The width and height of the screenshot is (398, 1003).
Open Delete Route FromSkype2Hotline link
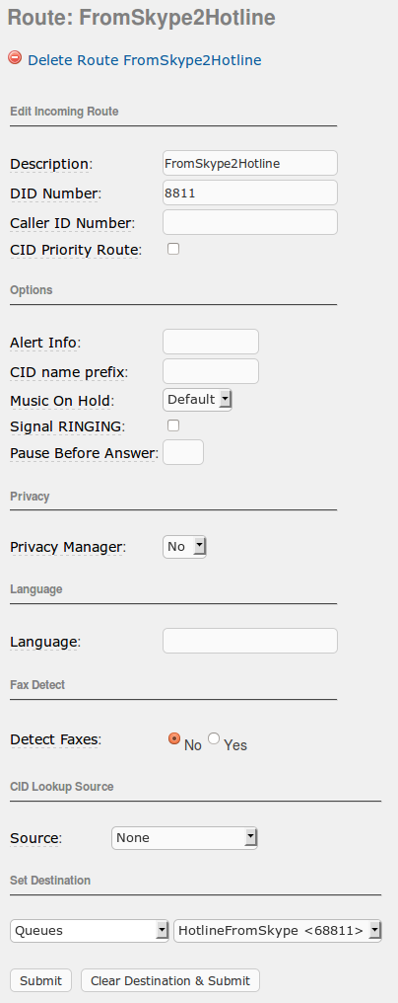pyautogui.click(x=145, y=60)
